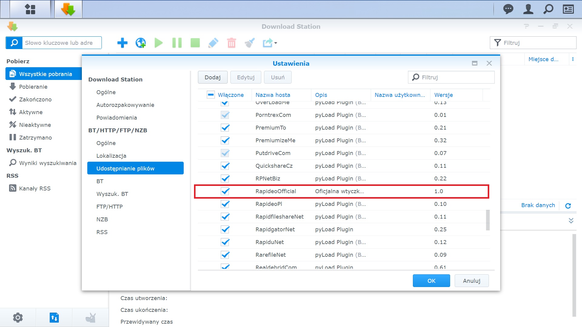Image resolution: width=582 pixels, height=327 pixels.
Task: Open the user account options icon
Action: [528, 9]
